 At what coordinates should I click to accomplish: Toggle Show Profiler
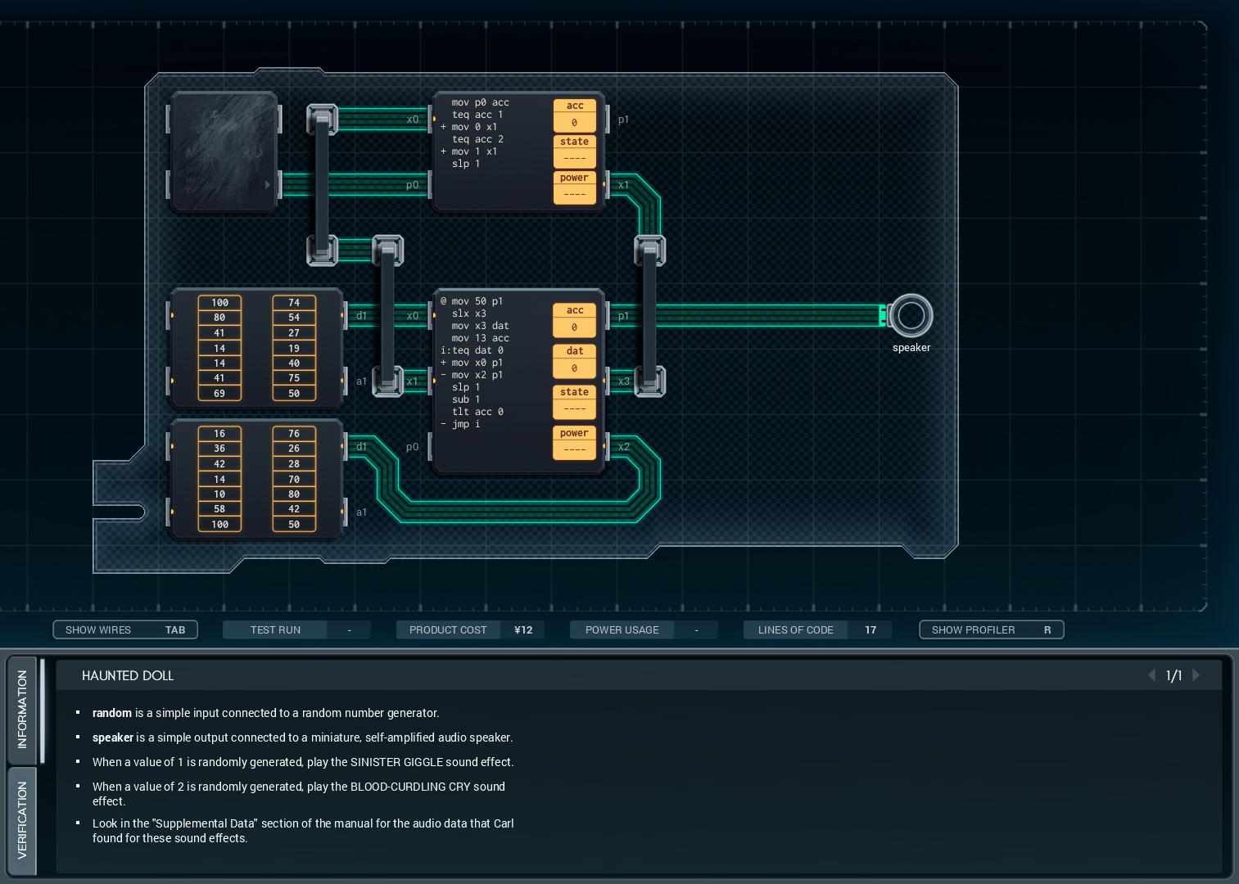(x=991, y=629)
